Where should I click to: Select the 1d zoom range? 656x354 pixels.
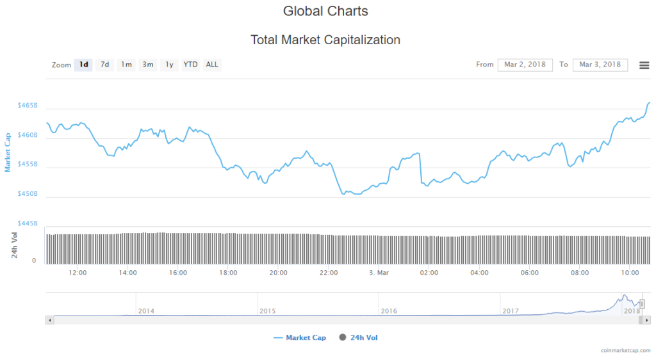[83, 65]
